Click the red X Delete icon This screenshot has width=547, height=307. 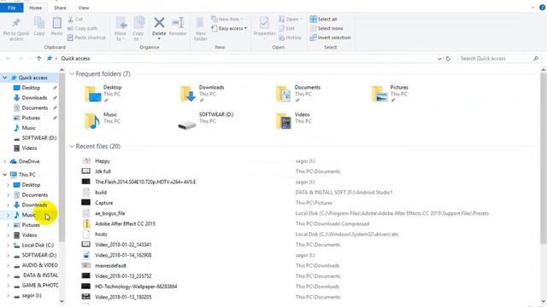pyautogui.click(x=159, y=23)
